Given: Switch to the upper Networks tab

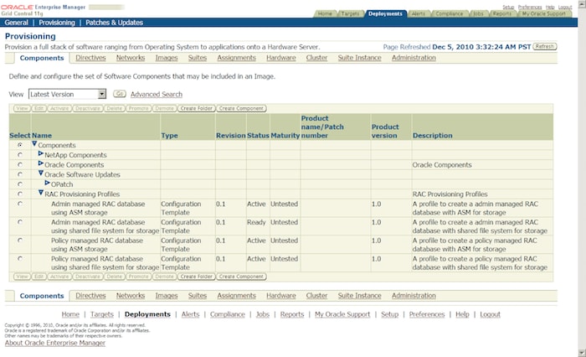Looking at the screenshot, I should click(131, 58).
